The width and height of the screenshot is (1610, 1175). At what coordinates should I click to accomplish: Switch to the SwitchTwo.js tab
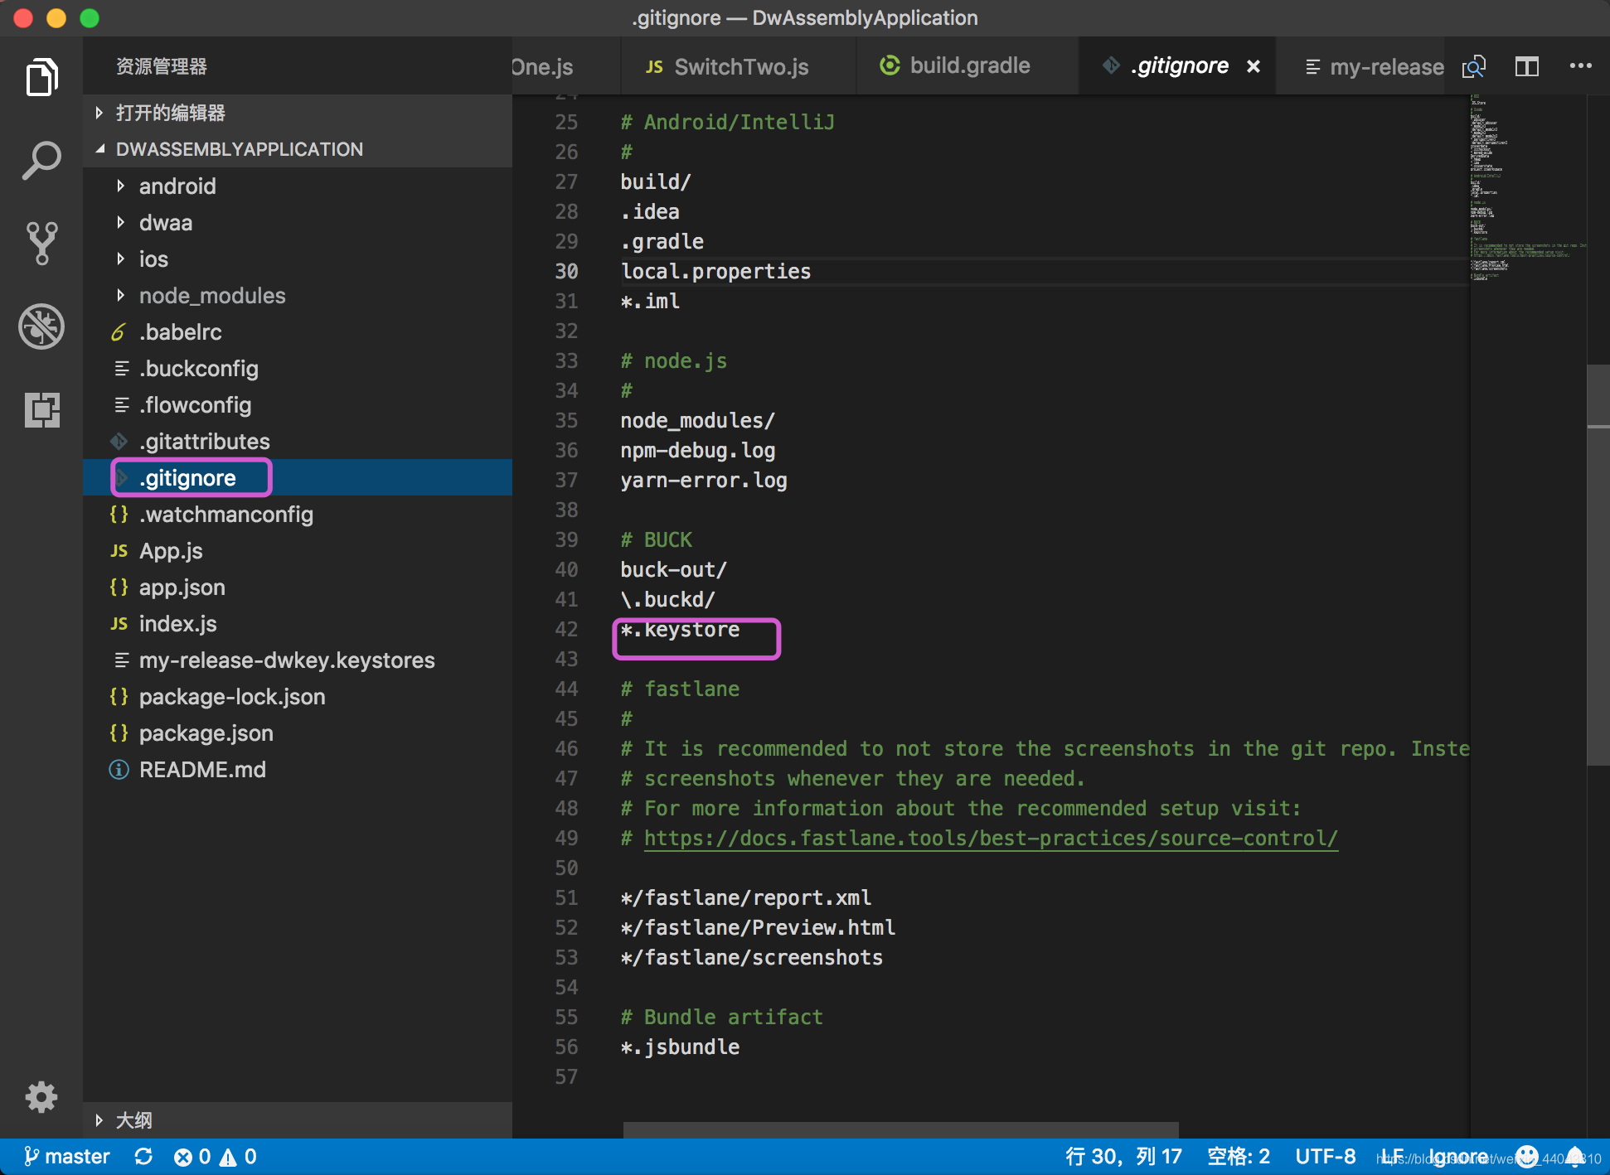click(738, 66)
